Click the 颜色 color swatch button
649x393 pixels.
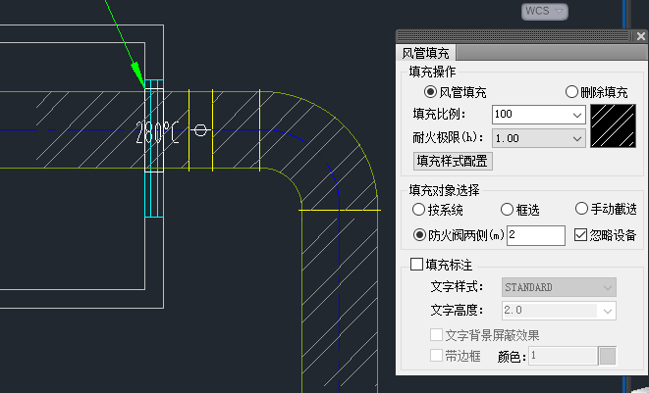[607, 356]
